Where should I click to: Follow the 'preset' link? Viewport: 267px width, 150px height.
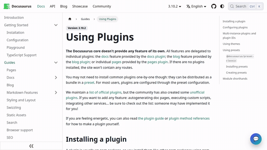pos(89,82)
